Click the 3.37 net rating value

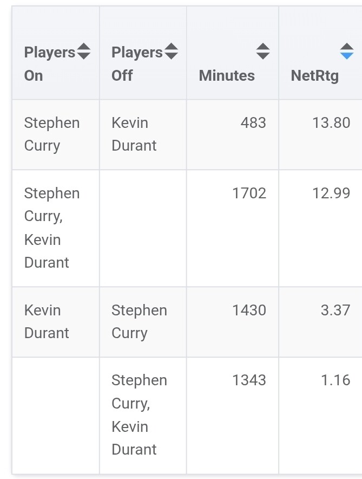point(335,310)
